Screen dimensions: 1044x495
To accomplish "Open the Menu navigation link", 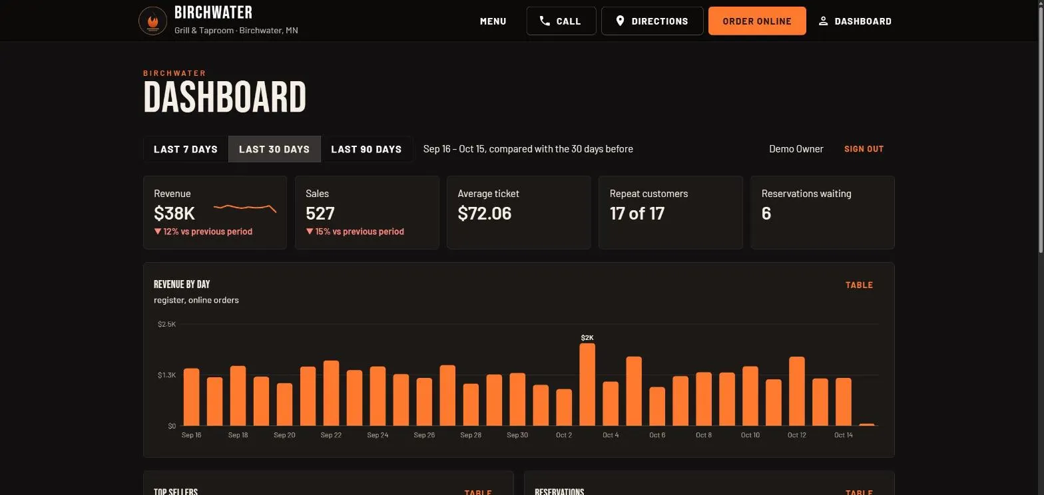I will 493,21.
